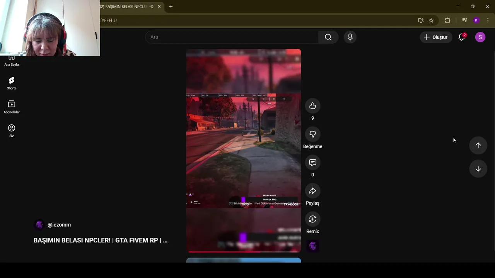Focus the Ara search field
Viewport: 495px width, 278px height.
click(x=232, y=37)
